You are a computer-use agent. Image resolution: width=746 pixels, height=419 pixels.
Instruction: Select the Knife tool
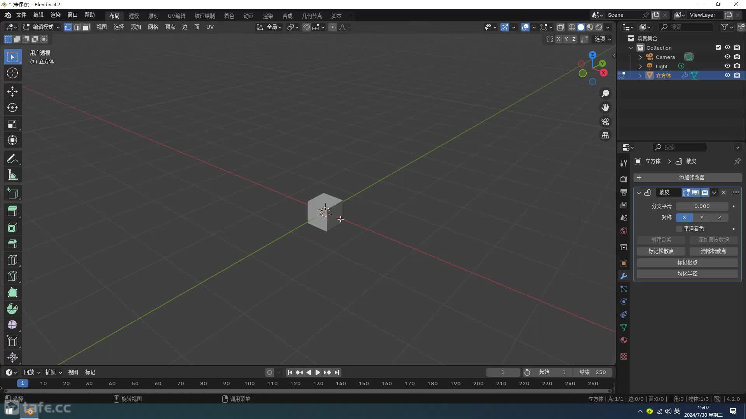(12, 277)
